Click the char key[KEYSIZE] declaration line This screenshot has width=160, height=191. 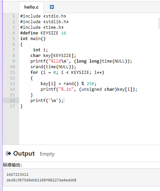[x=53, y=56]
